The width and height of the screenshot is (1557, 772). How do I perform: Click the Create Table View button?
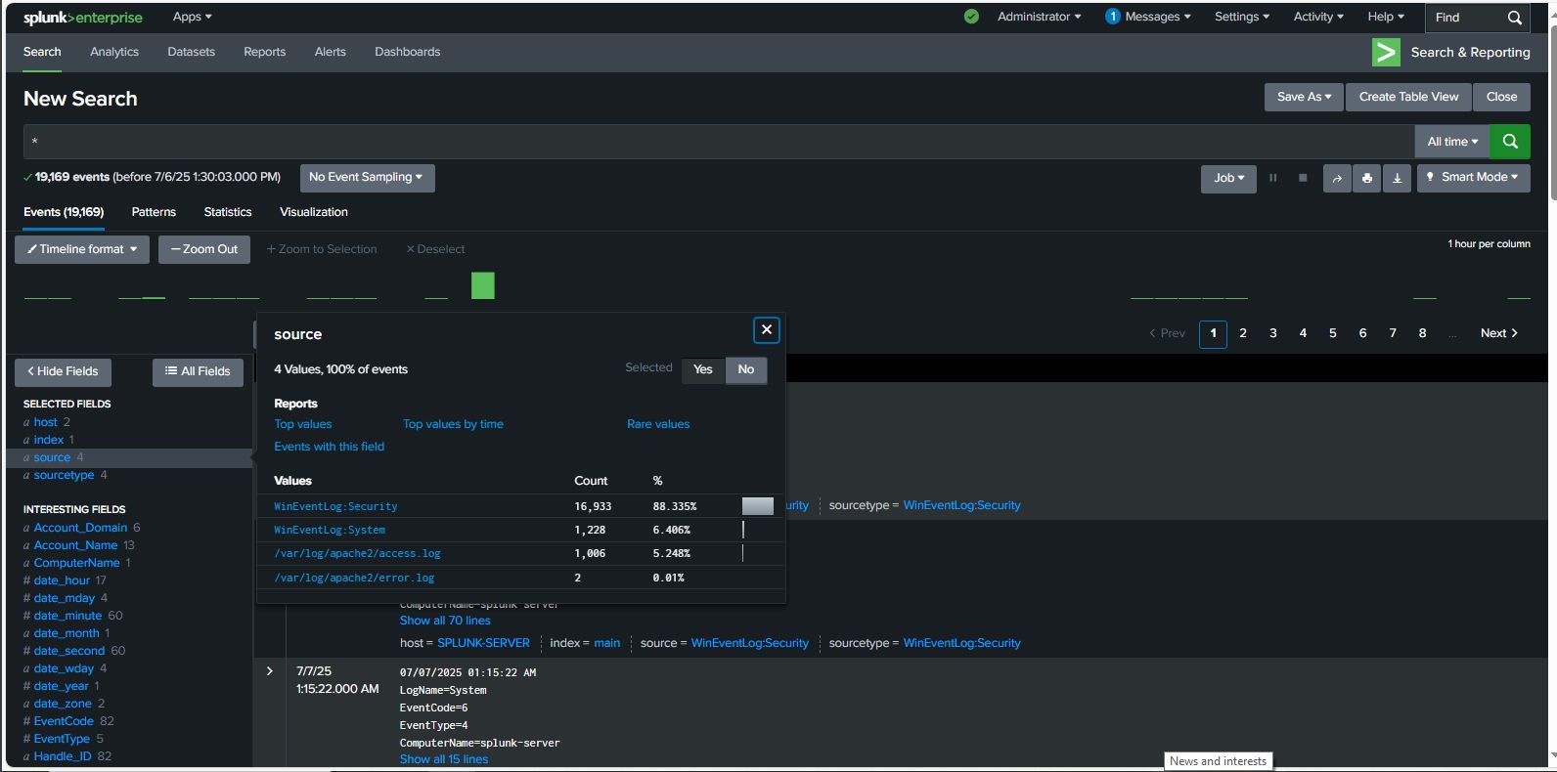[1407, 97]
